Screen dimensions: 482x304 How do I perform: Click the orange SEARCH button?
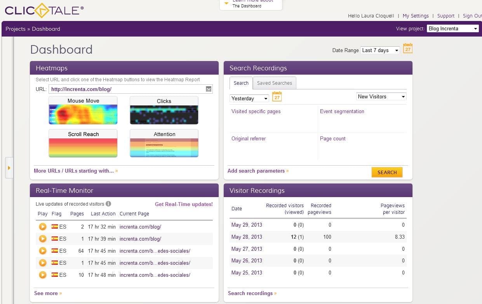tap(387, 172)
